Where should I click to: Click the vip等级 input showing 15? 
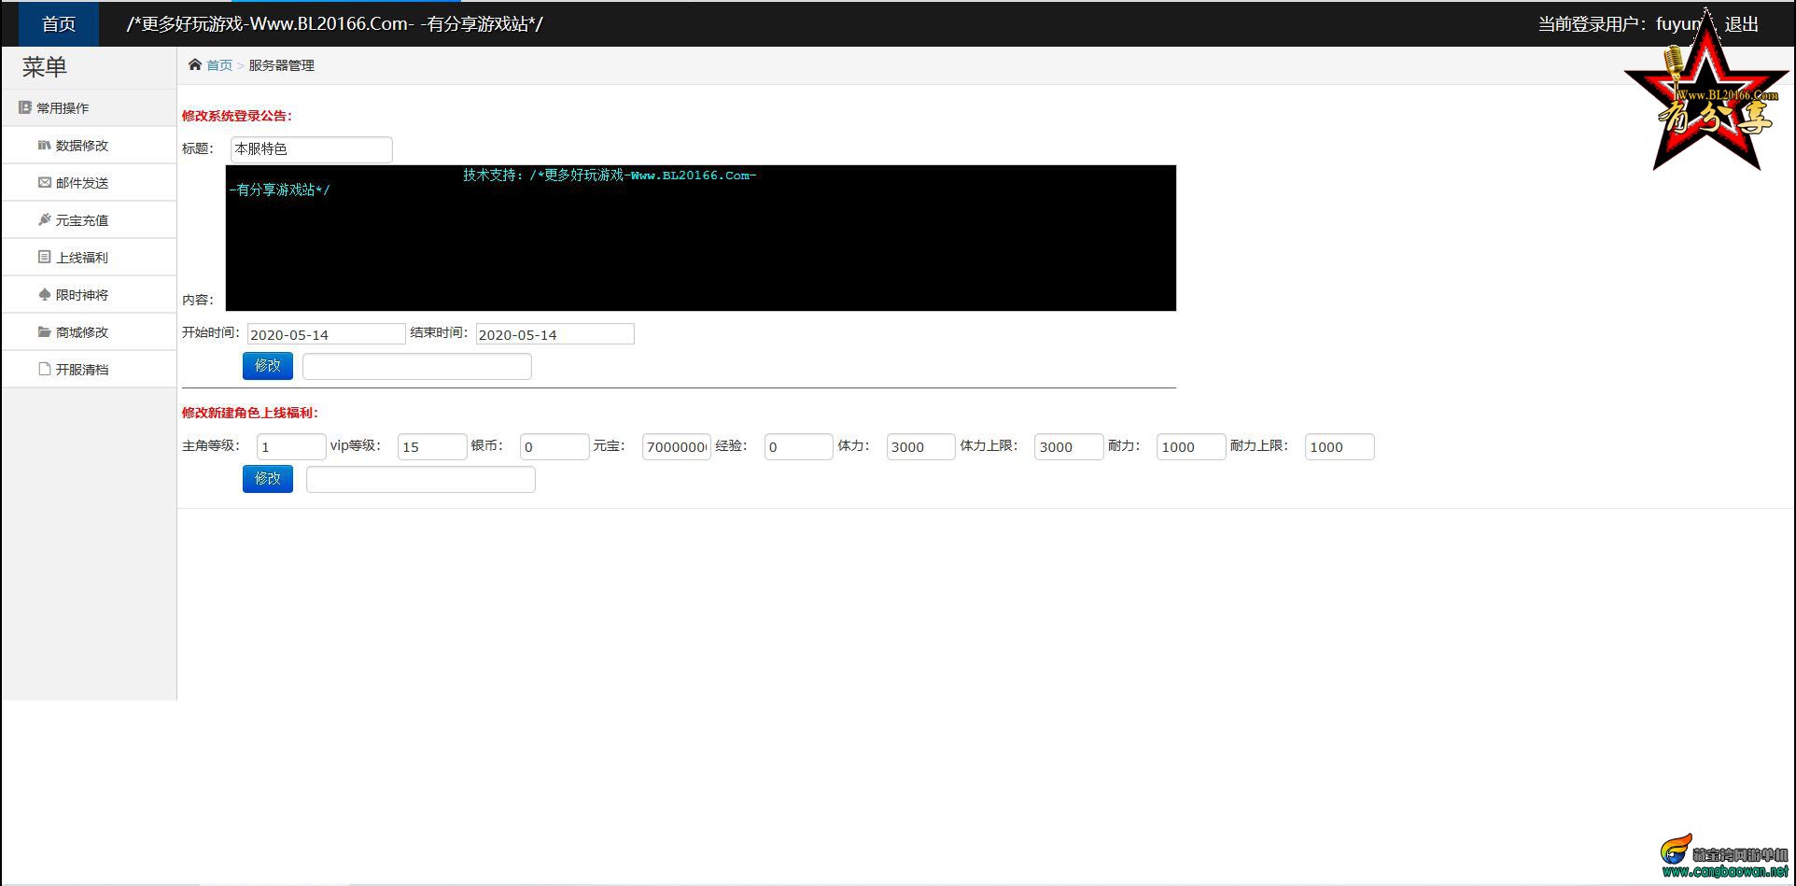(432, 446)
